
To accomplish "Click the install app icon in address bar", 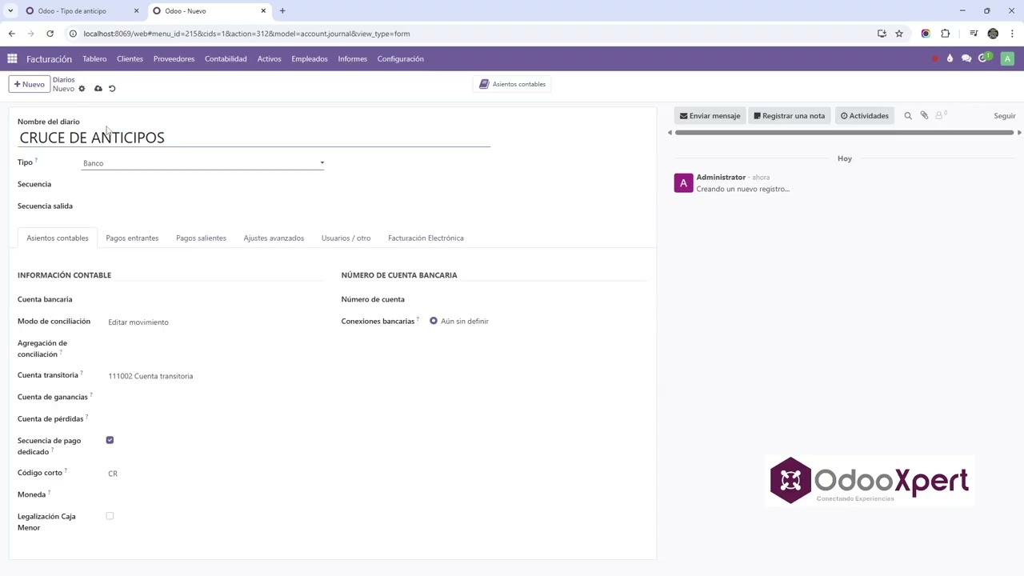I will tap(882, 34).
